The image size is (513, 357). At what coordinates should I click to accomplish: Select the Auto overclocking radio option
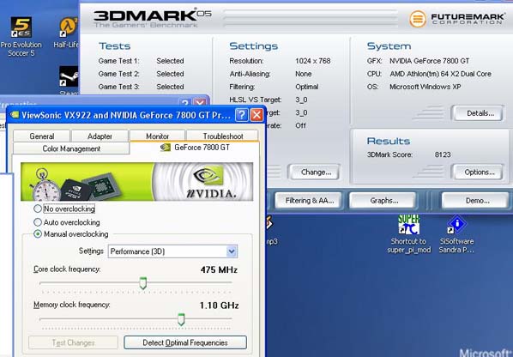(38, 222)
